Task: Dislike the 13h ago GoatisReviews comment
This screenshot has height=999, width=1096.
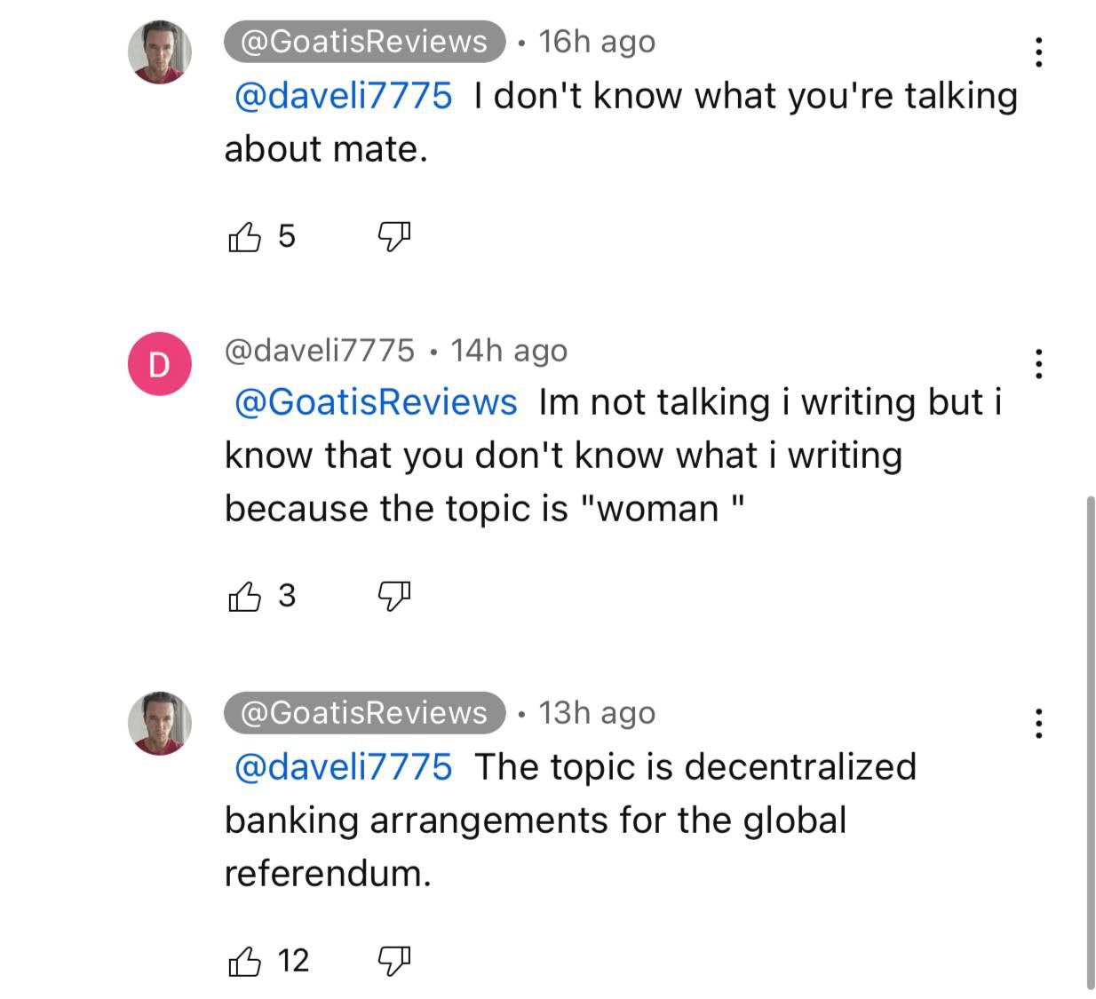Action: (394, 961)
